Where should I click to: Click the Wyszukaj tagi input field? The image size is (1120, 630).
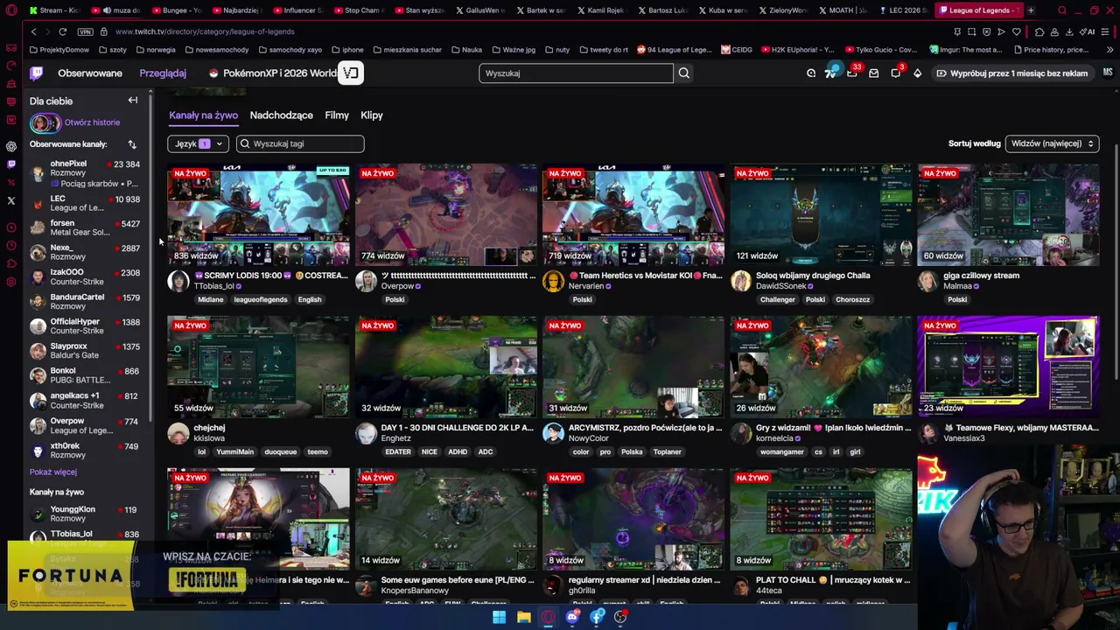tap(300, 143)
